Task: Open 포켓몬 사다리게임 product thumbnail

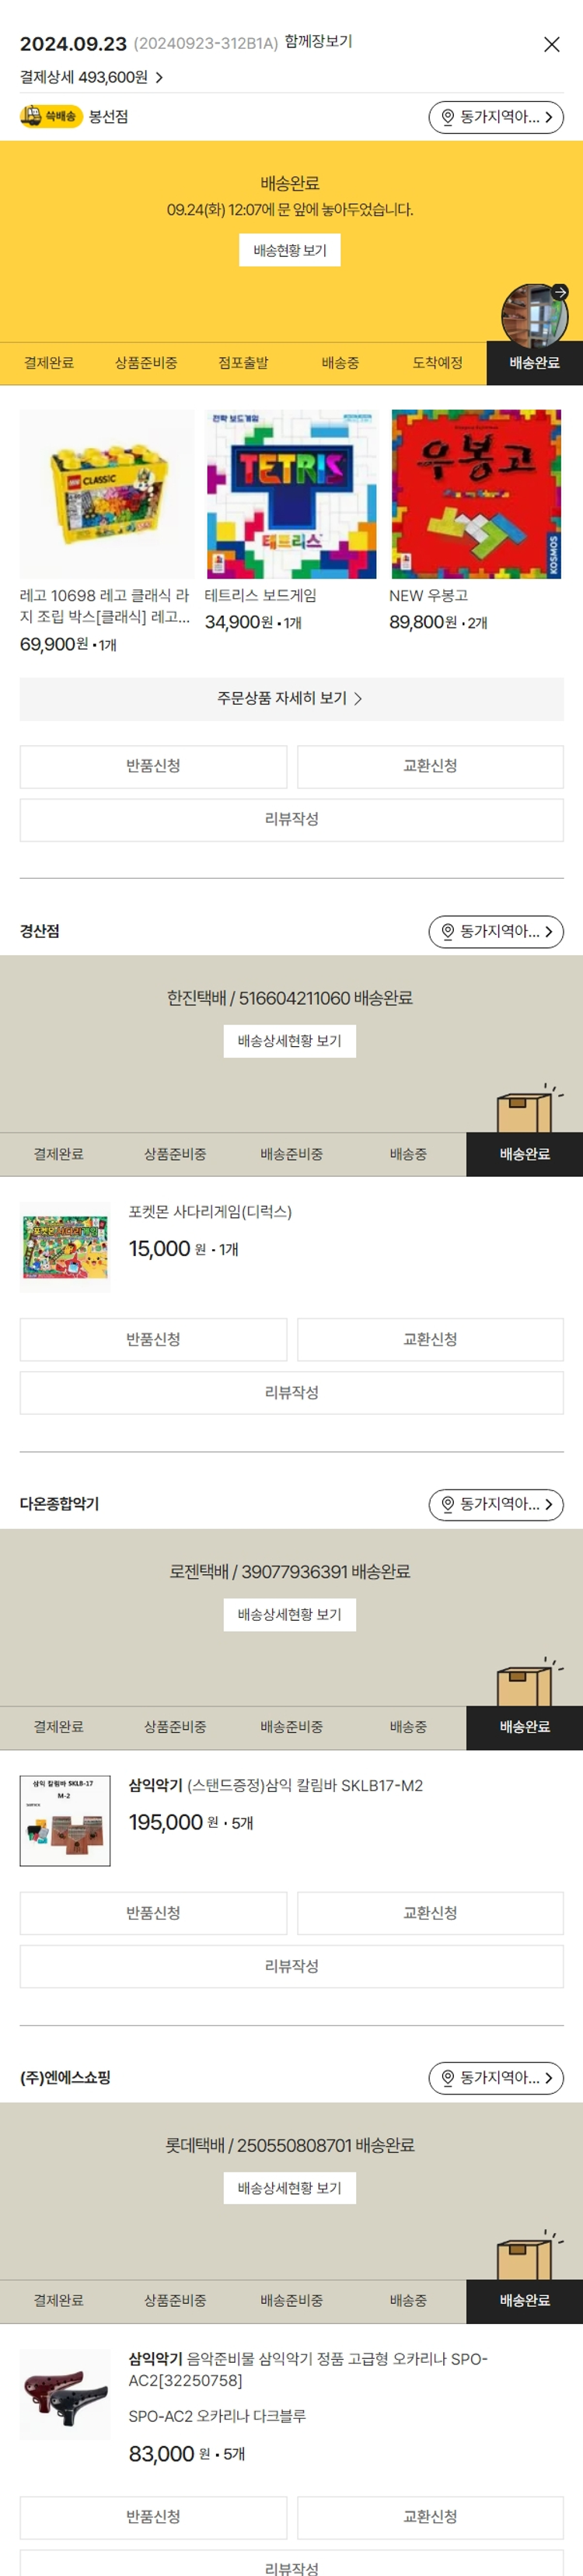Action: click(65, 1247)
